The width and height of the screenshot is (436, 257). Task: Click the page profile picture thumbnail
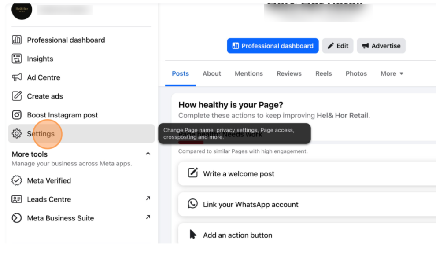tap(22, 11)
